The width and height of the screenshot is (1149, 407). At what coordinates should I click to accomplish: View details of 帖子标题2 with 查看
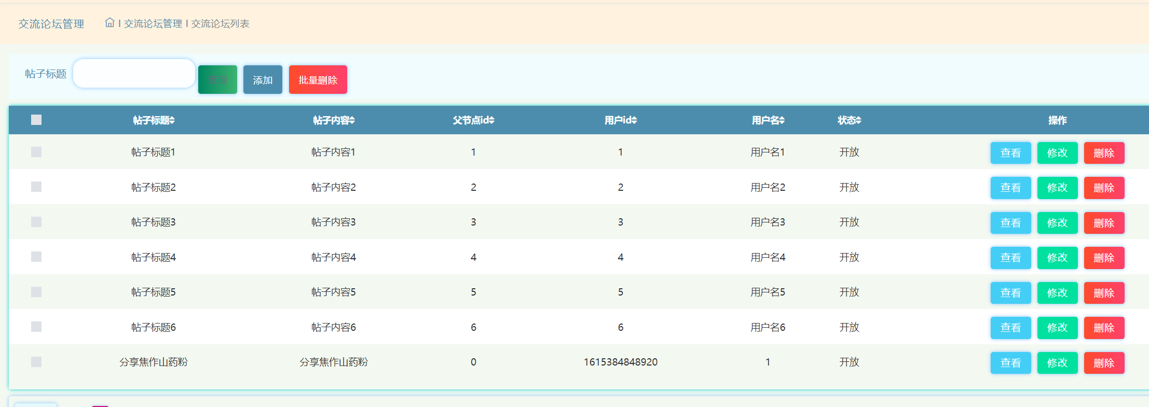(1010, 188)
